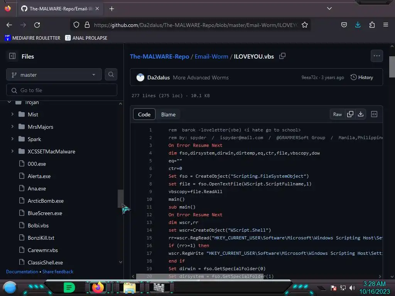395x296 pixels.
Task: Open Alerta.exe in file tree
Action: (39, 176)
